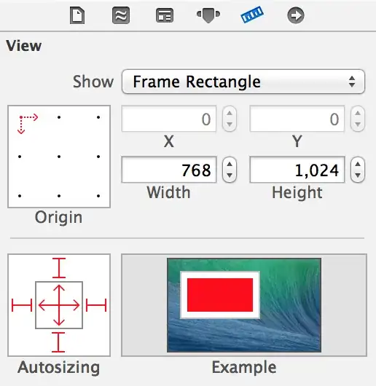376x386 pixels.
Task: Increase the Width value with stepper up arrow
Action: point(230,164)
